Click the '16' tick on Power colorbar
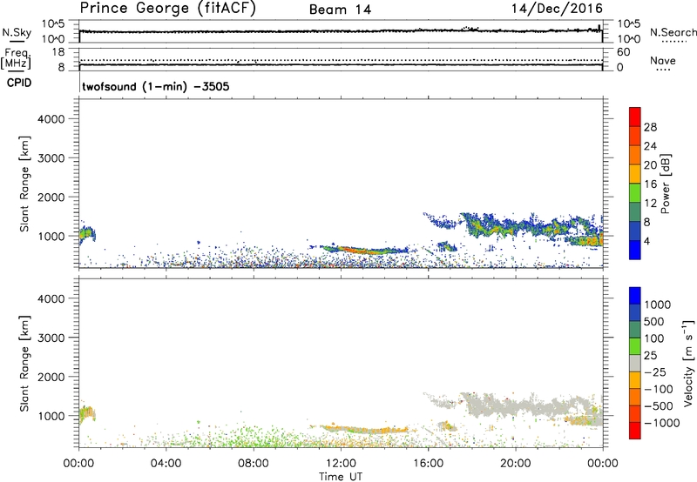The height and width of the screenshot is (482, 697). point(650,184)
